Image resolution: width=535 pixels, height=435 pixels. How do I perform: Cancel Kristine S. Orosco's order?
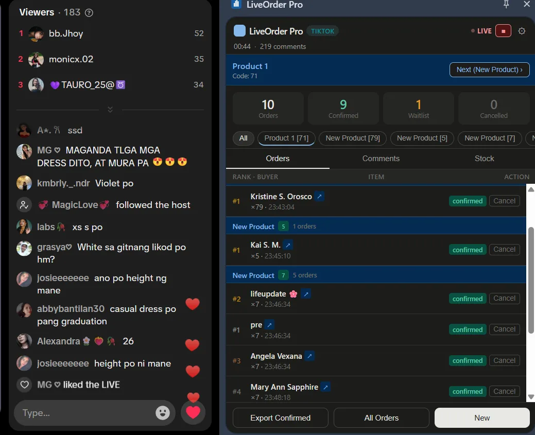(504, 201)
